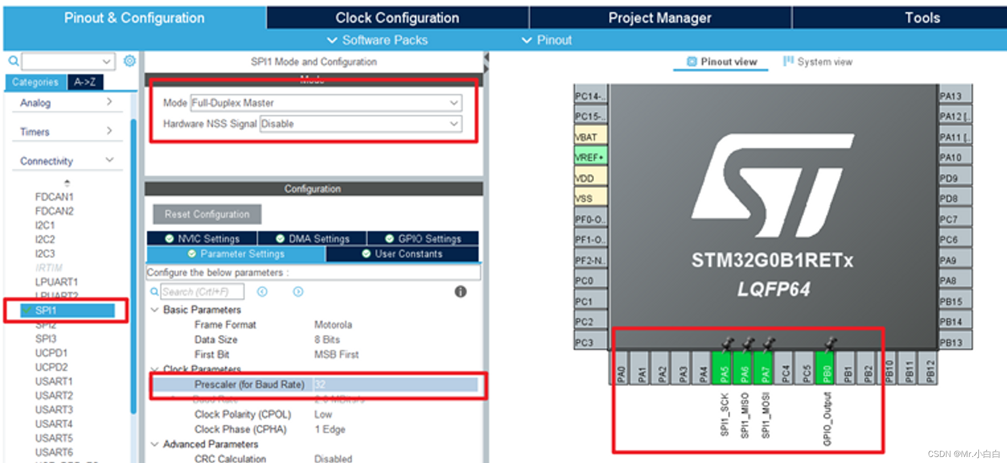Click the parameter search field

(x=202, y=292)
